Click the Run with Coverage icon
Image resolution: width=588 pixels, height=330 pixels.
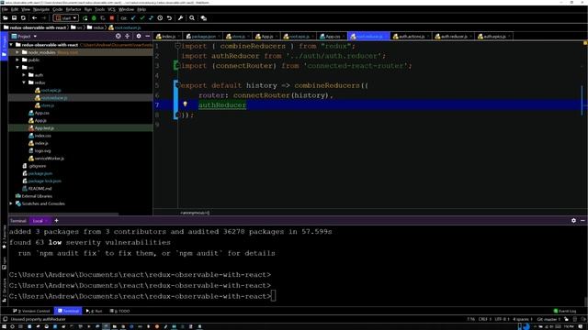pyautogui.click(x=103, y=18)
